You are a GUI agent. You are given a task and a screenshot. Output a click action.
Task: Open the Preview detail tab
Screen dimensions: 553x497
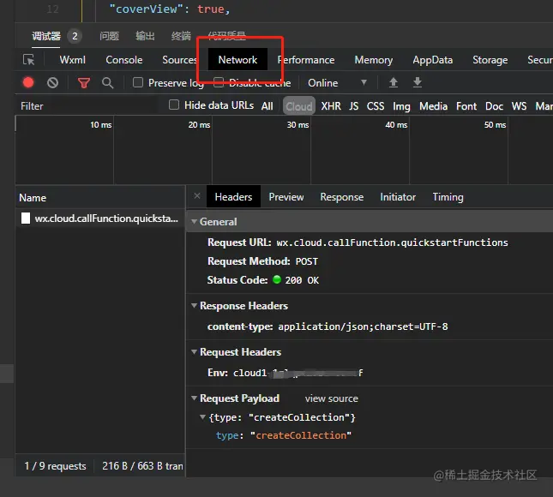(286, 197)
